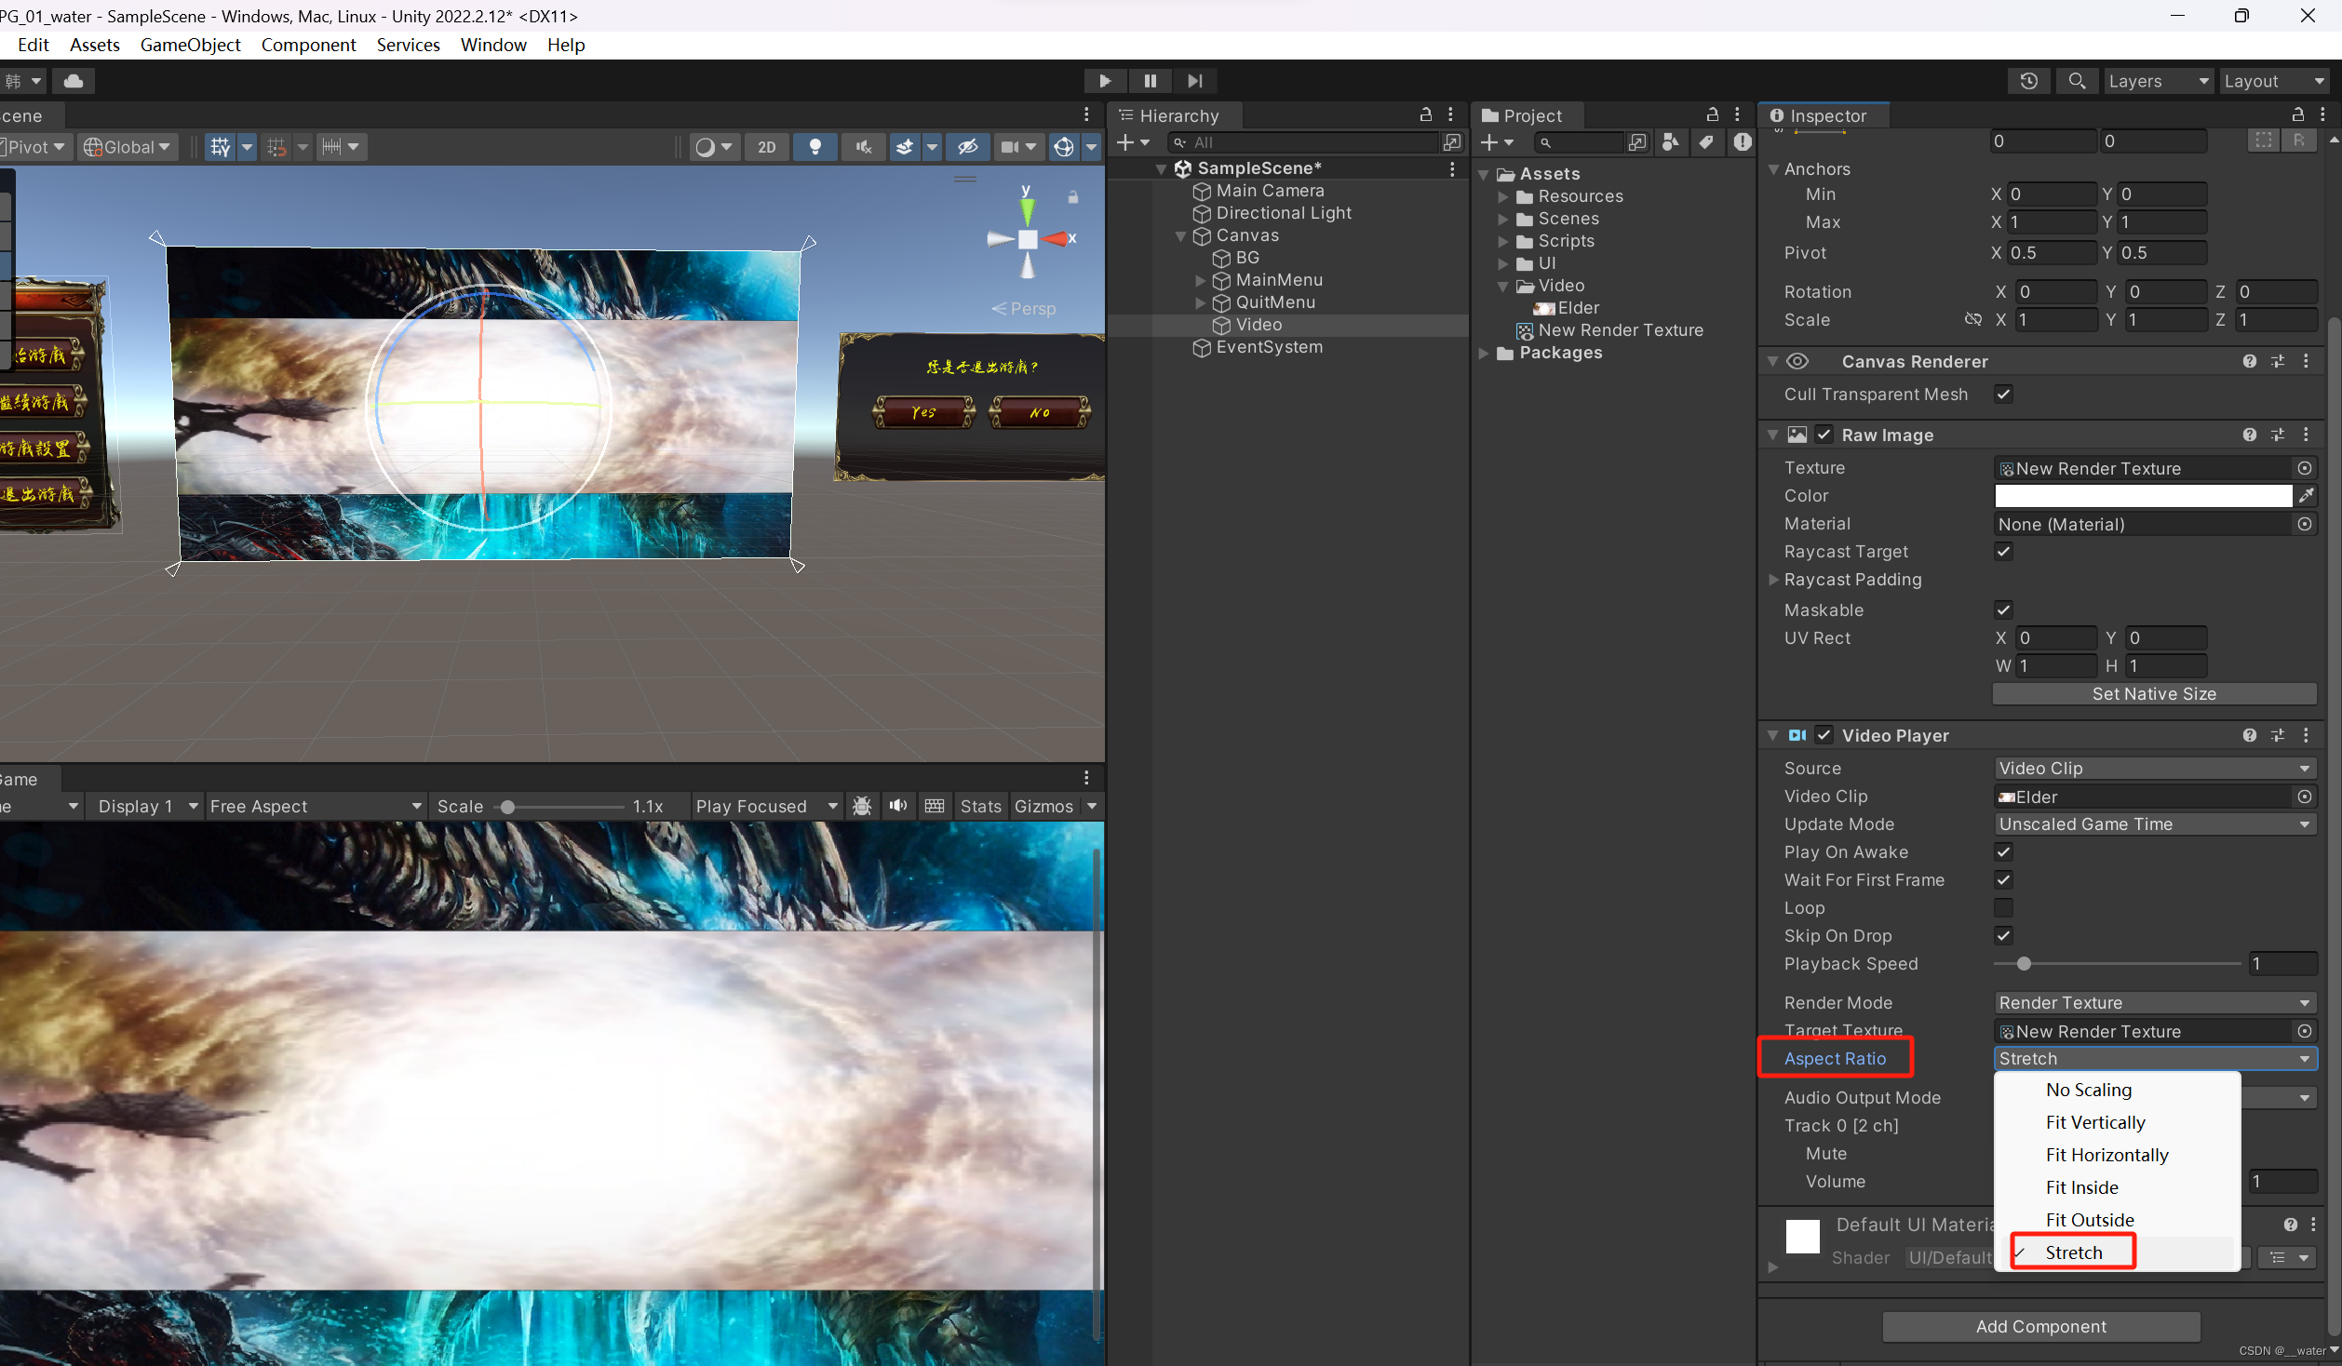Open Video Player help question mark icon

(2249, 735)
